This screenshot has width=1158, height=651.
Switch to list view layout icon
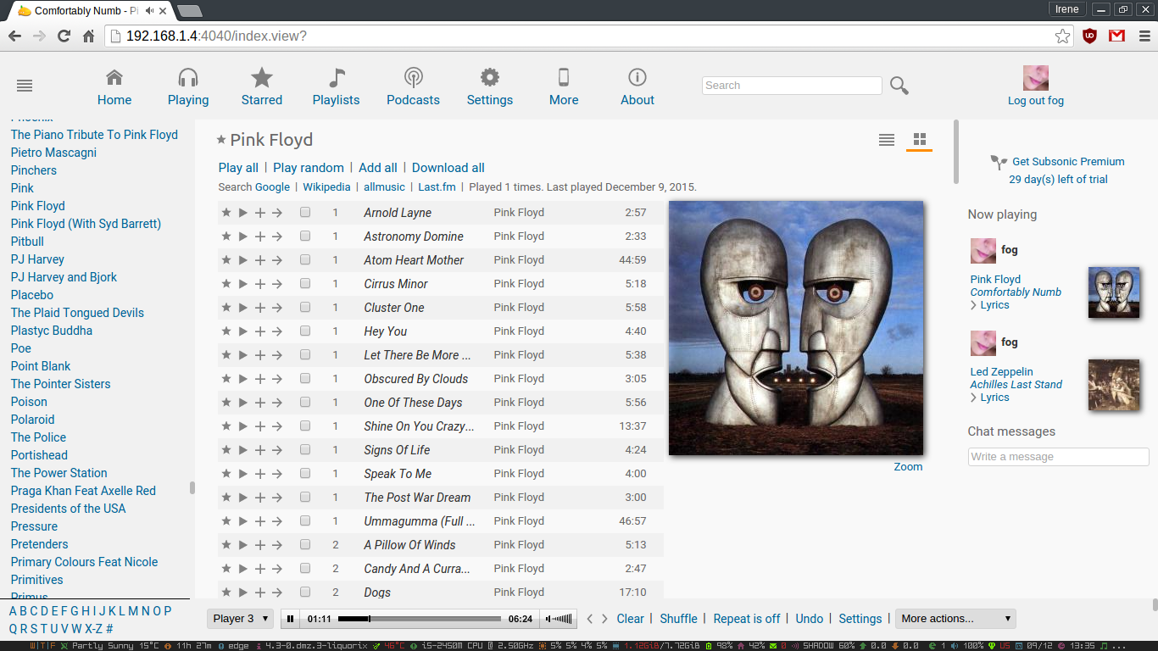coord(887,140)
